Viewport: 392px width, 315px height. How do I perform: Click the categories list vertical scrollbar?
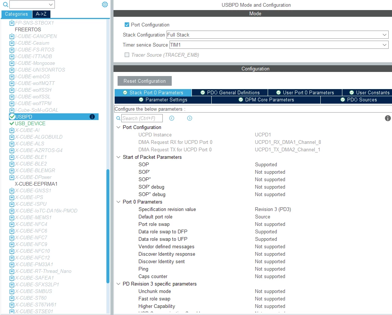(108, 226)
